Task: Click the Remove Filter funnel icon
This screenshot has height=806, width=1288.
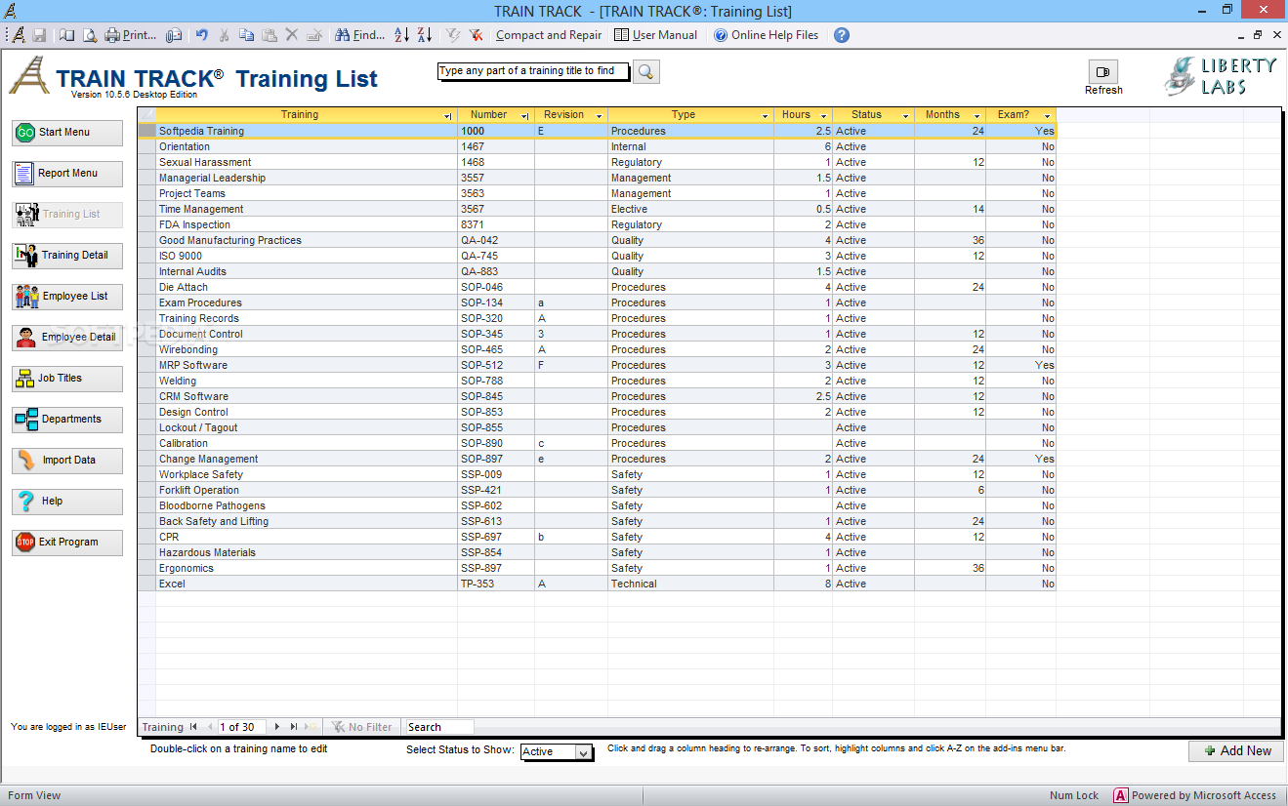Action: pyautogui.click(x=476, y=35)
